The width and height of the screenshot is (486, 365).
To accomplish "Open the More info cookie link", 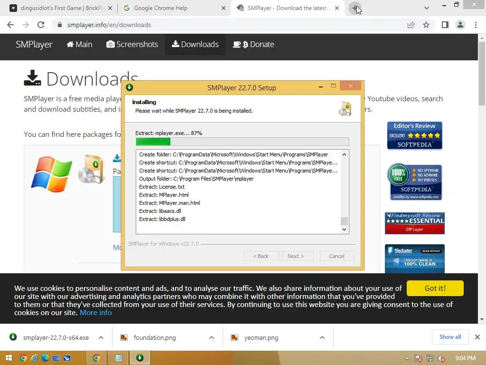I will click(96, 313).
